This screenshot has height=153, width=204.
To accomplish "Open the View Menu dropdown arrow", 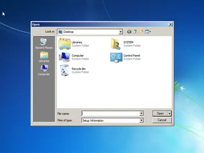I will tap(150, 32).
